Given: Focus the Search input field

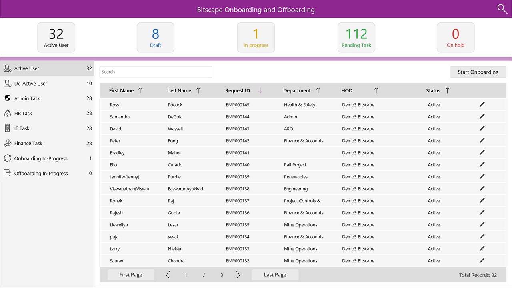Looking at the screenshot, I should 156,72.
